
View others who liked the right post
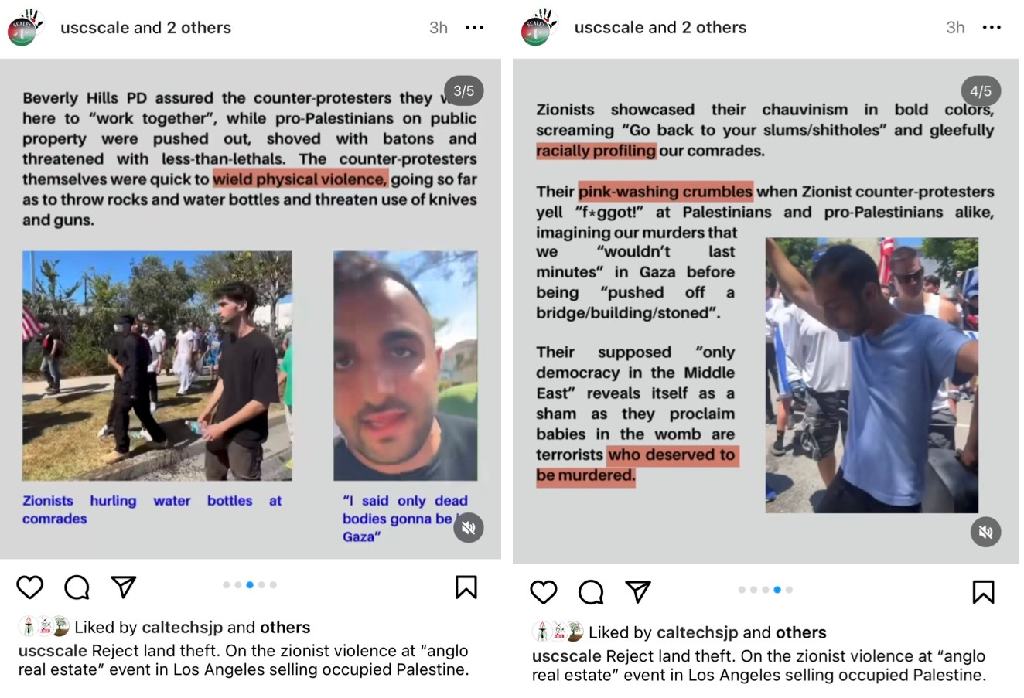point(800,632)
